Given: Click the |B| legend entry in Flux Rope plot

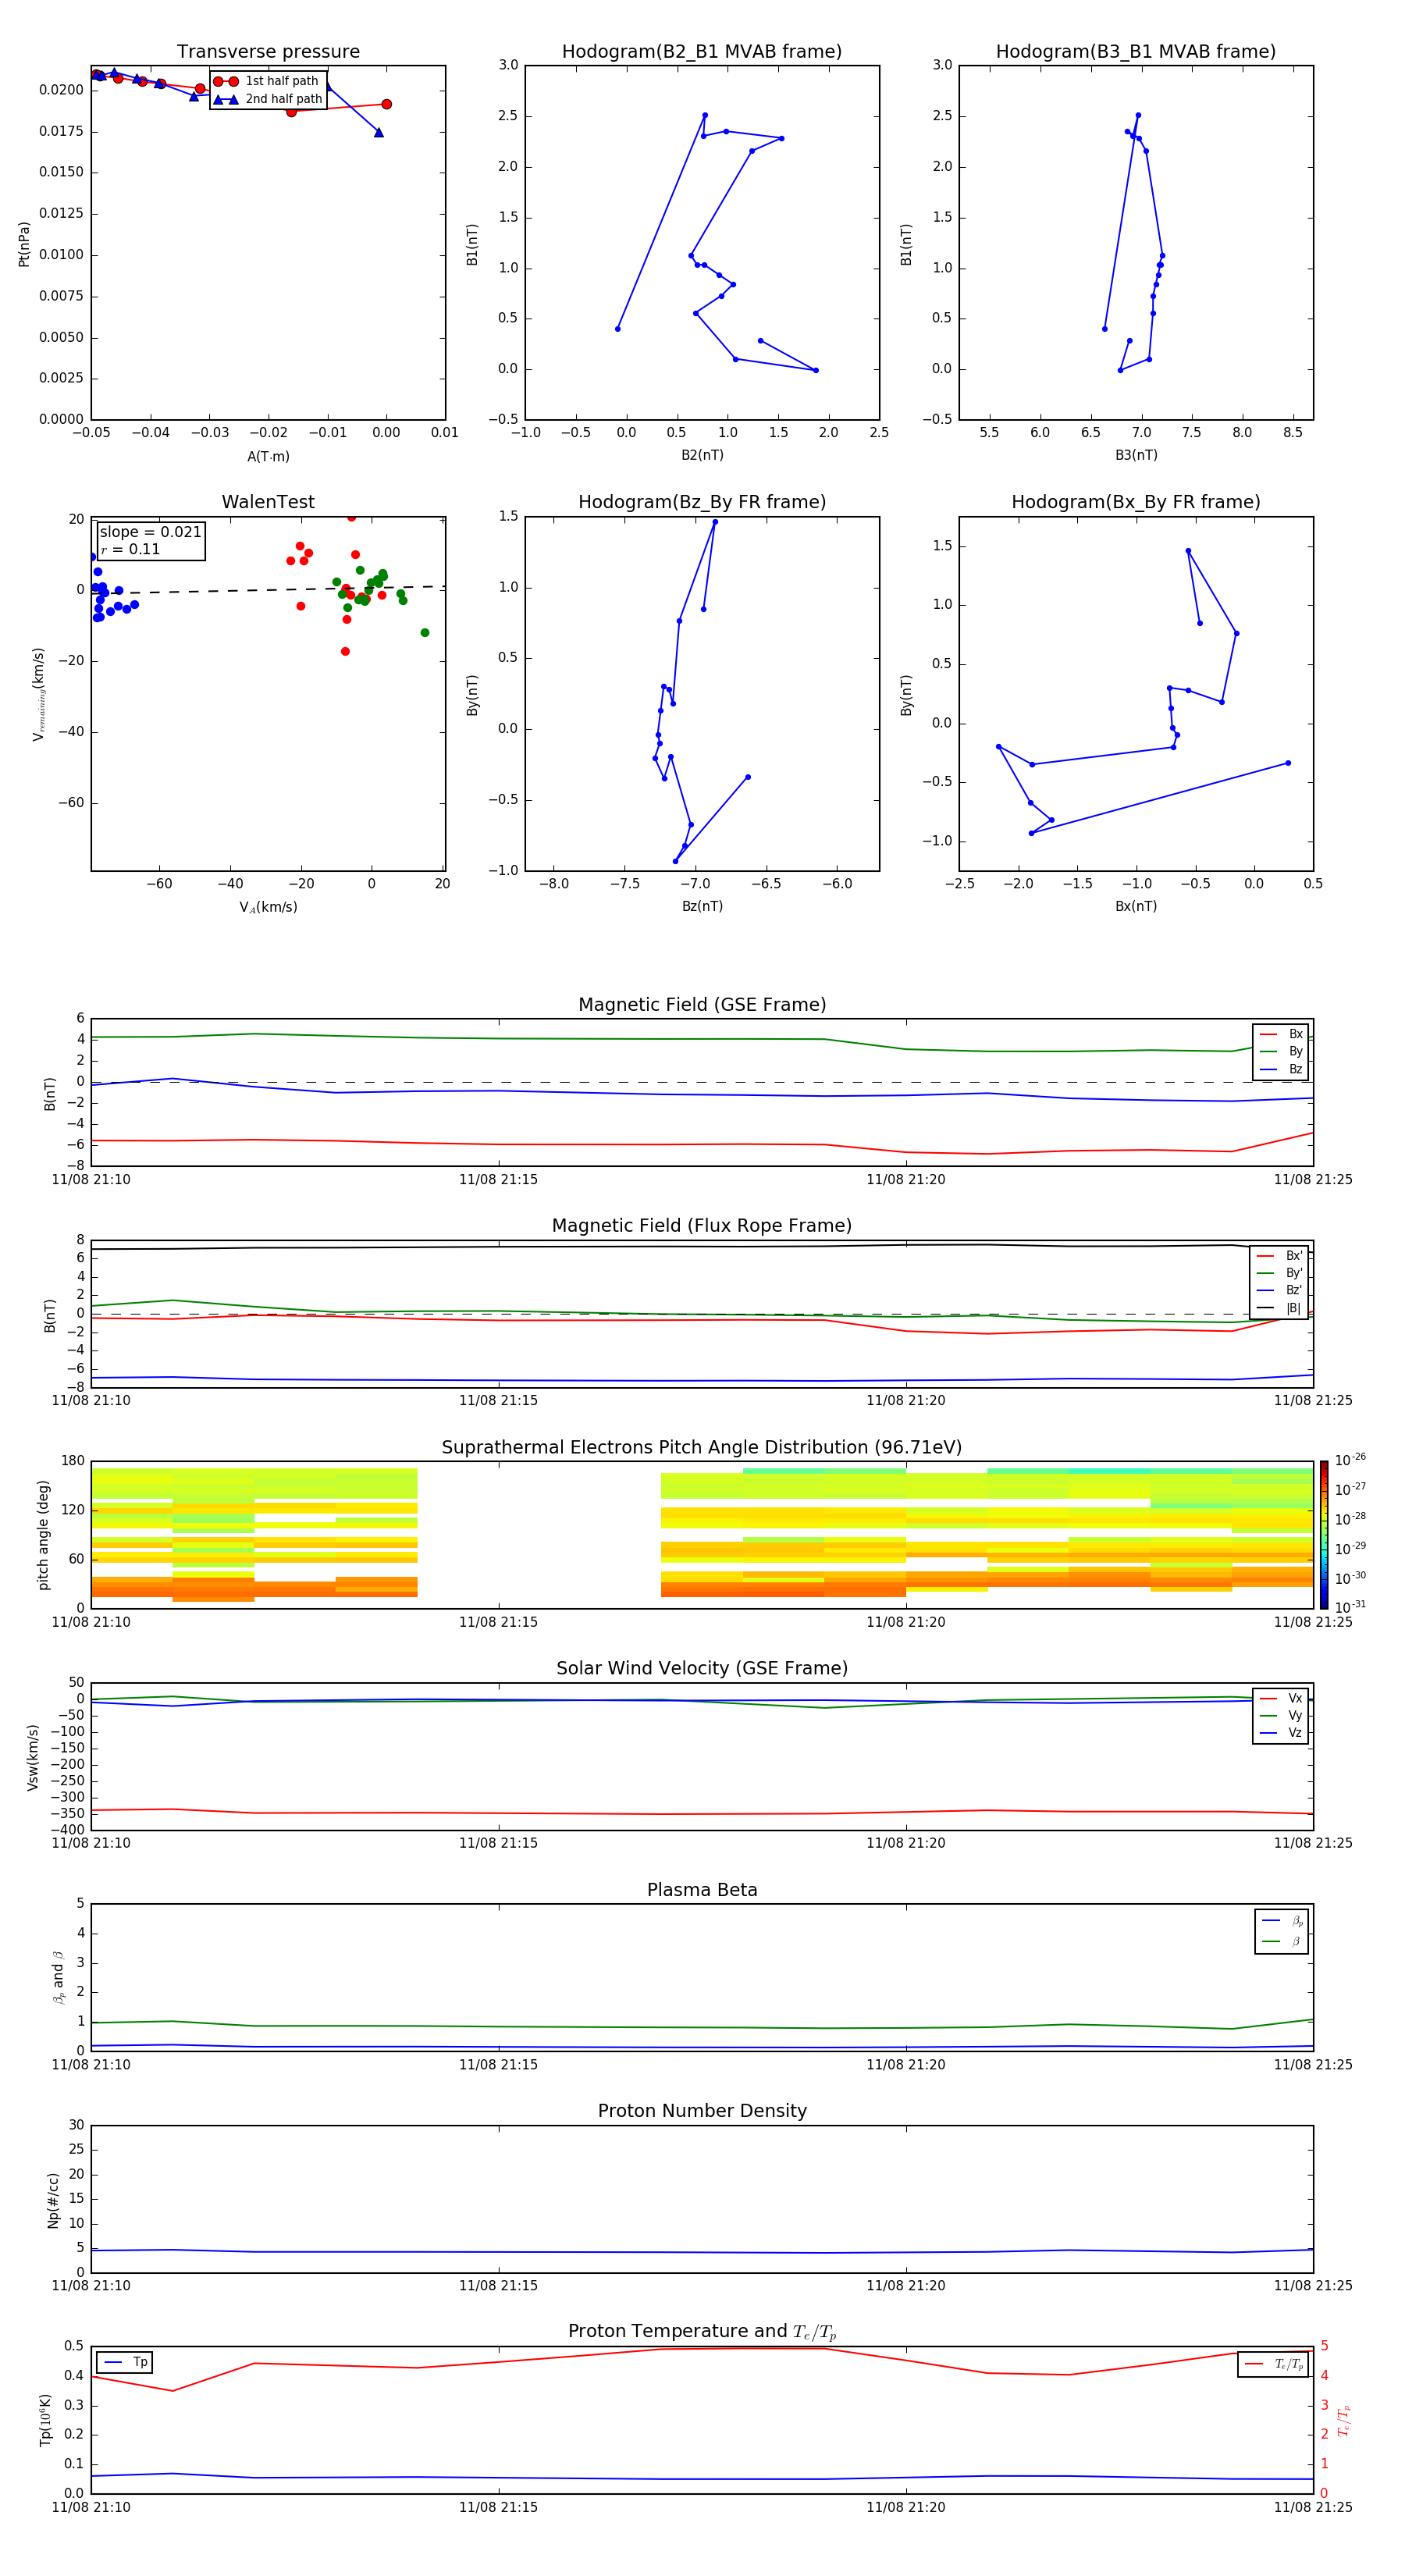Looking at the screenshot, I should point(1279,1308).
